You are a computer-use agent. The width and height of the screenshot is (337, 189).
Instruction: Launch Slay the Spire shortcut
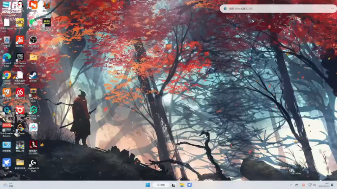pyautogui.click(x=33, y=95)
